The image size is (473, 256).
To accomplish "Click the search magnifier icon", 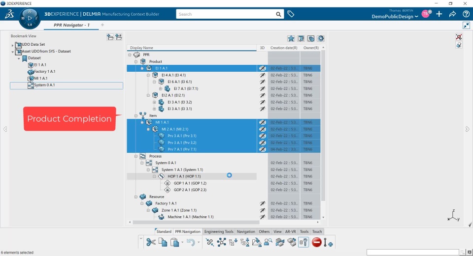I will (x=278, y=14).
